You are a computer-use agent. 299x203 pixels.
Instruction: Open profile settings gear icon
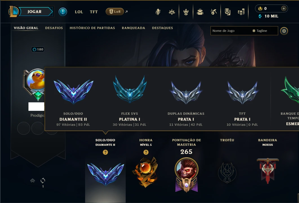click(x=284, y=31)
